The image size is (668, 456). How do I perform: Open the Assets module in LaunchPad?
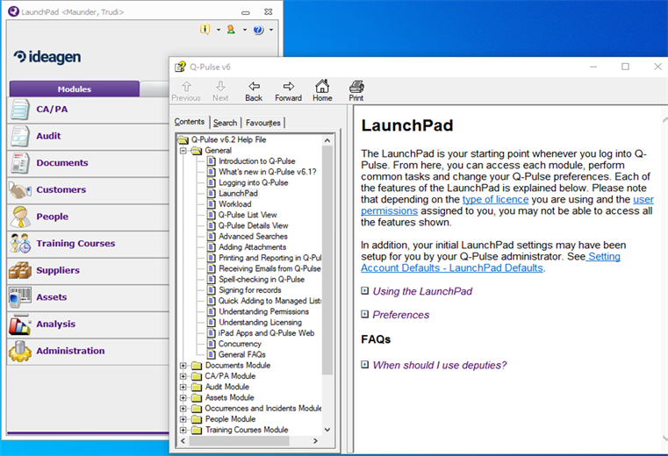[88, 297]
